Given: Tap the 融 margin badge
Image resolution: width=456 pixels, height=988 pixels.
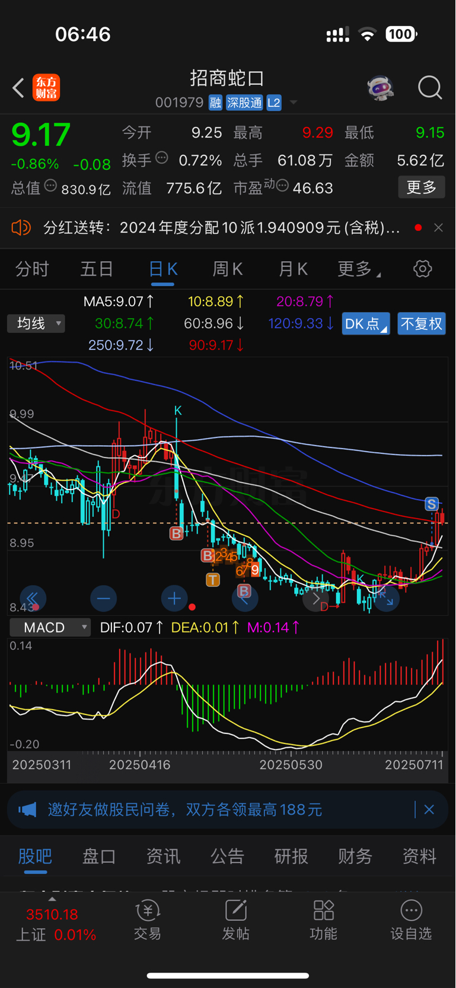Looking at the screenshot, I should pos(215,103).
